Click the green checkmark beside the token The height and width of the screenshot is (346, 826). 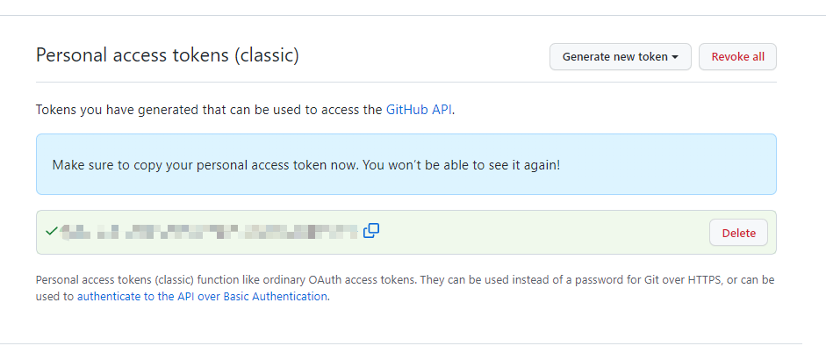(x=51, y=231)
